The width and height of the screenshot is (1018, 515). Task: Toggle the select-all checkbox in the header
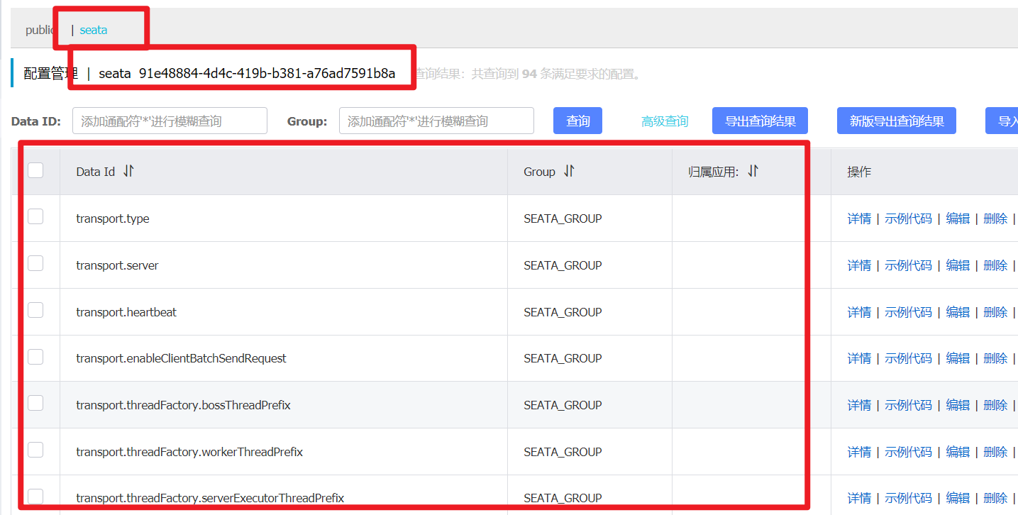tap(35, 170)
